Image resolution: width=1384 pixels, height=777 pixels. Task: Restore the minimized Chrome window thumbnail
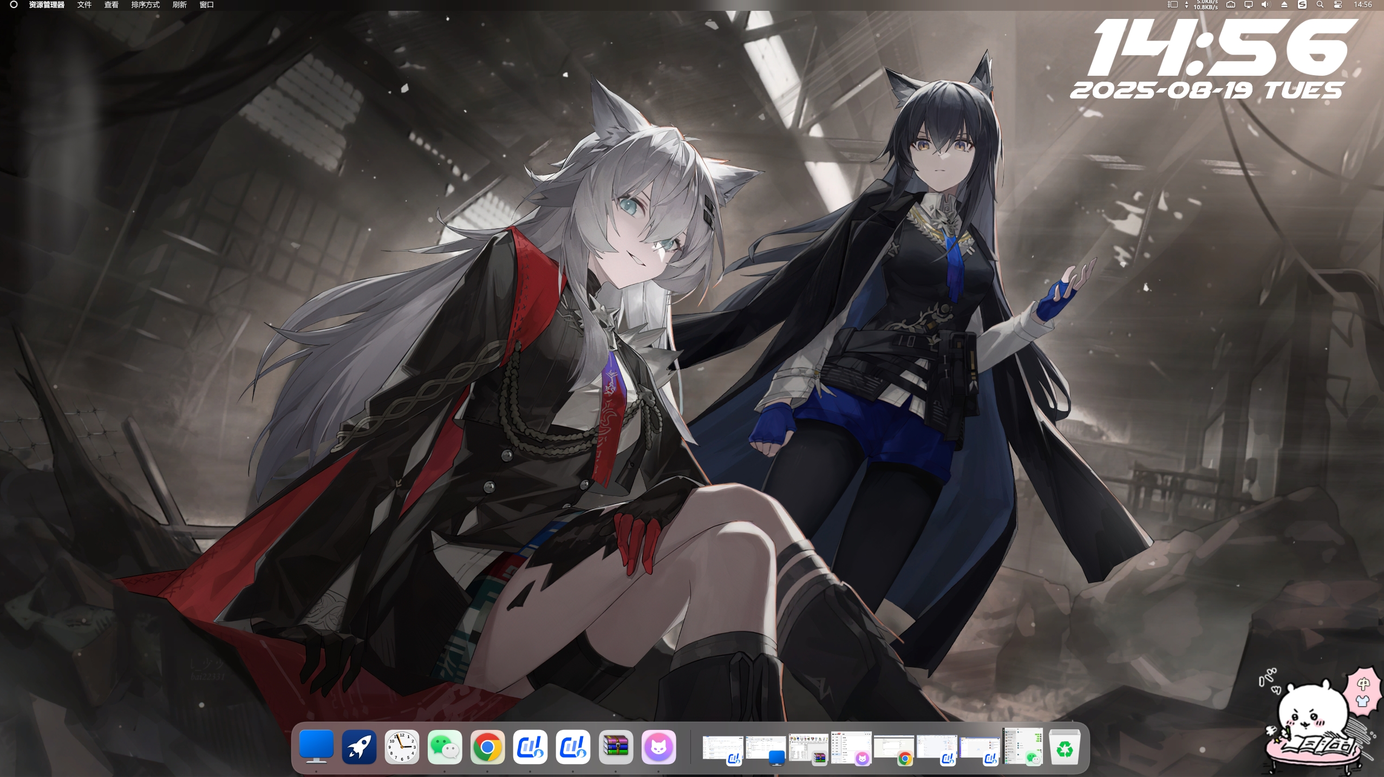tap(894, 750)
